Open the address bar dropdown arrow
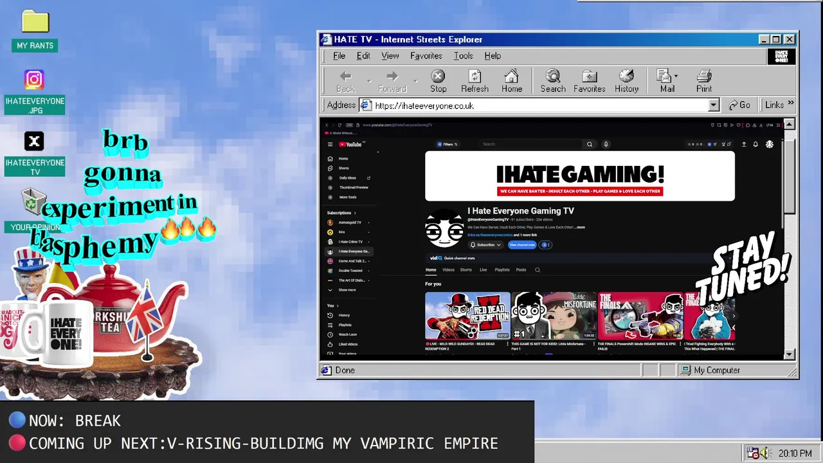The width and height of the screenshot is (823, 463). tap(713, 105)
